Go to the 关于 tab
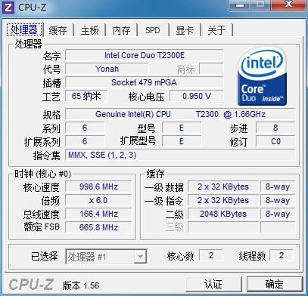 click(216, 30)
